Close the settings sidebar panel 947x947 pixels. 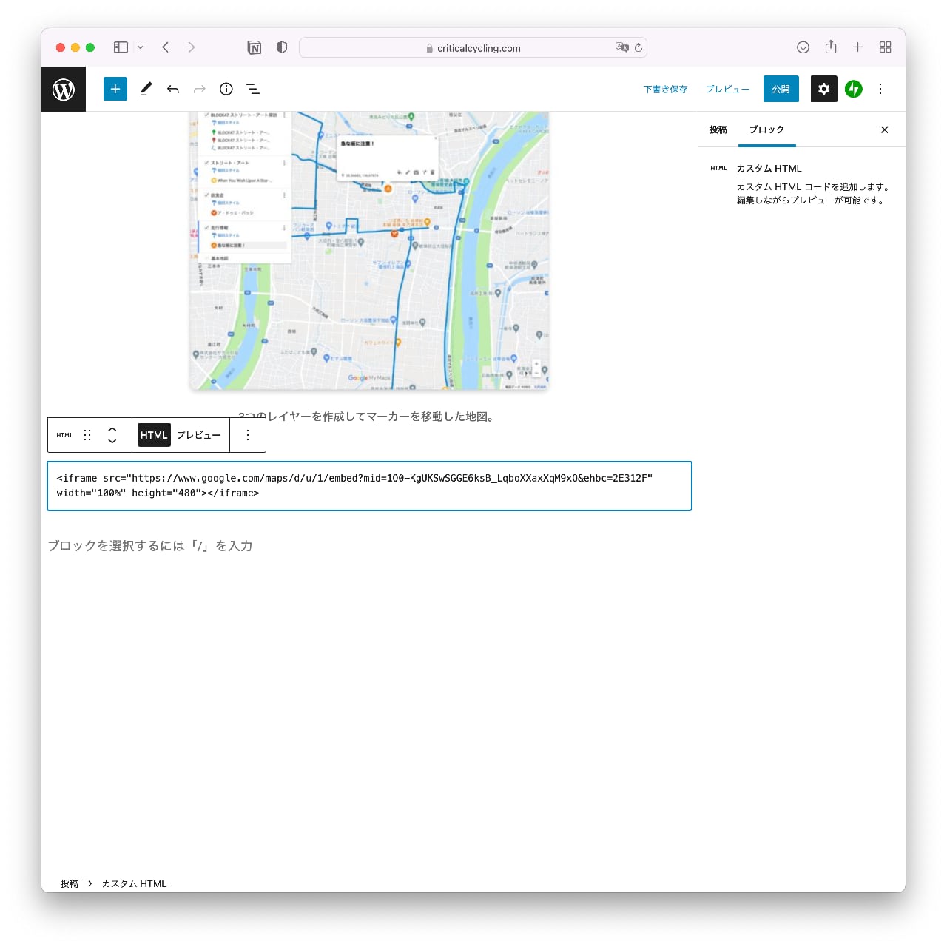(x=884, y=129)
